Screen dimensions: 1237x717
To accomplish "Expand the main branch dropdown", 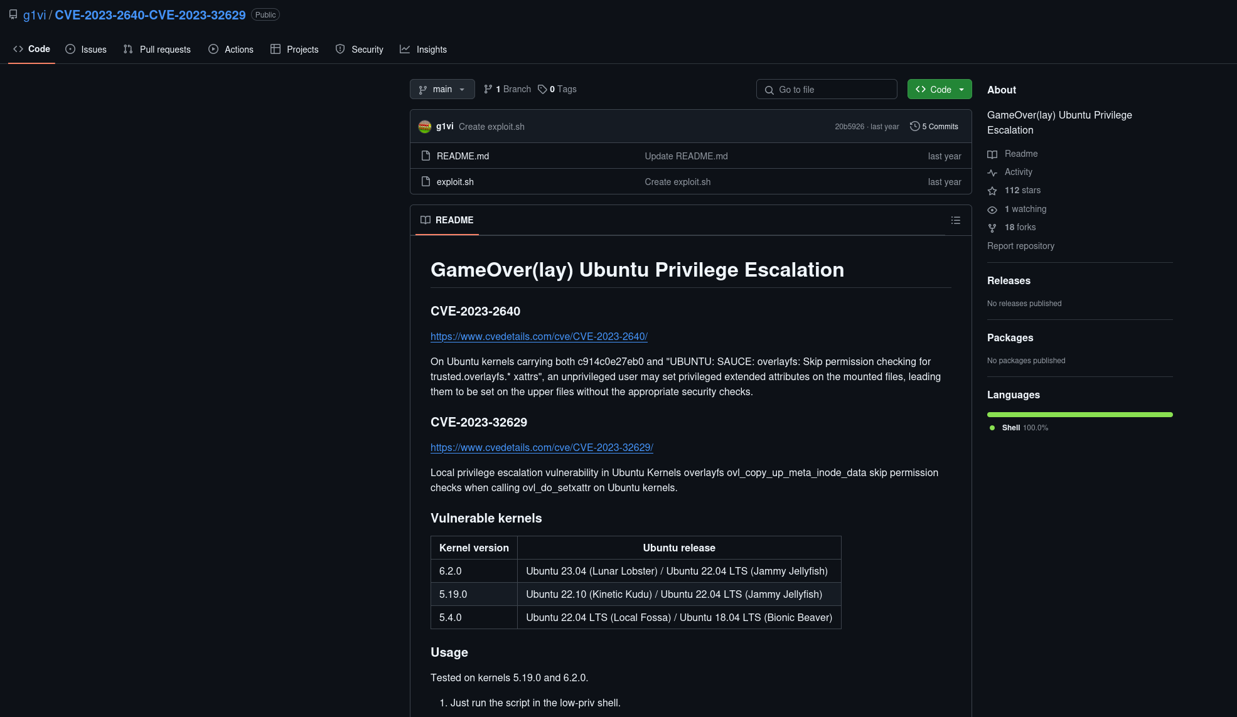I will (x=442, y=89).
